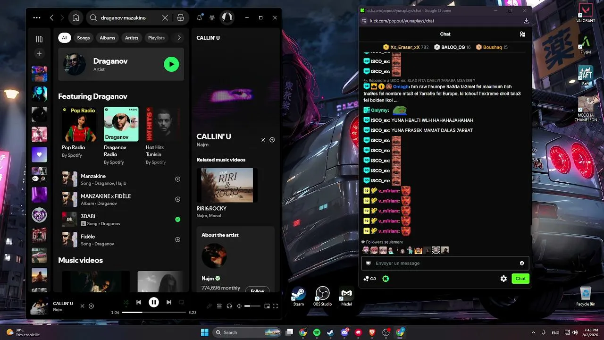
Task: Open the lyrics microphone icon
Action: point(210,306)
